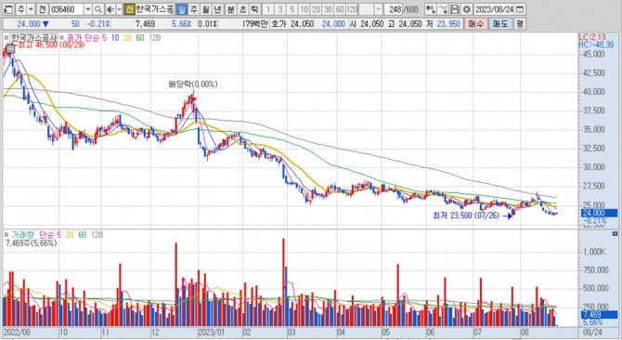Open the calendar date picker icon
Image resolution: width=622 pixels, height=340 pixels.
(x=521, y=9)
